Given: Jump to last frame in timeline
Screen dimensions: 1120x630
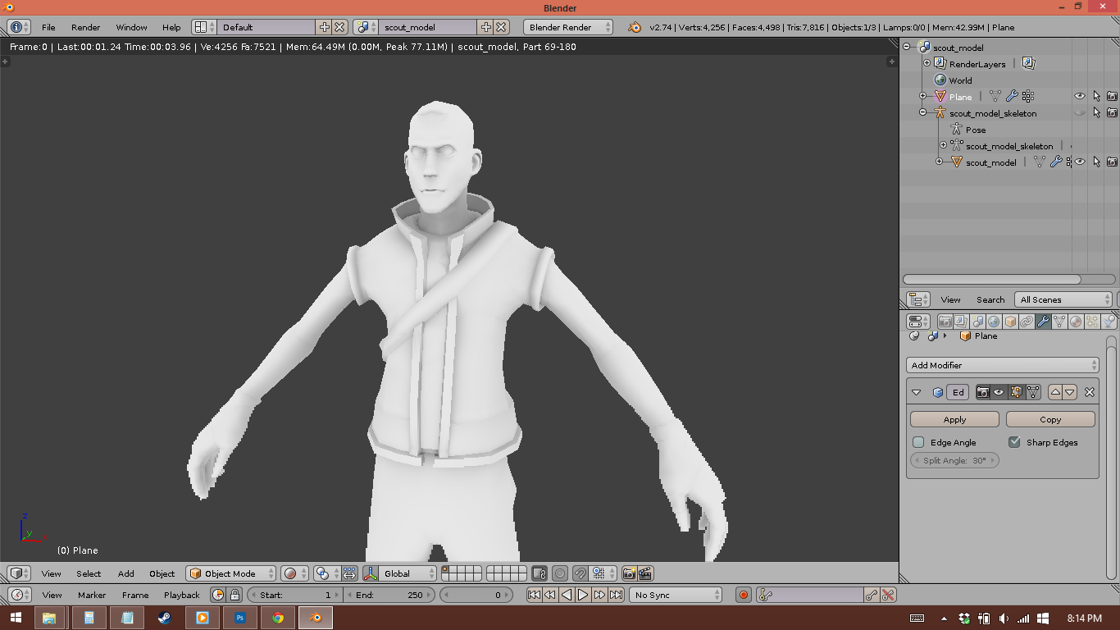Looking at the screenshot, I should click(x=617, y=595).
